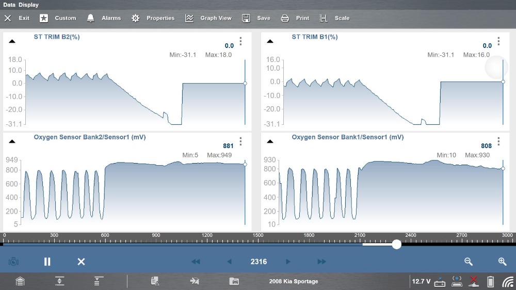Exit the Data Display screen
Image resolution: width=516 pixels, height=290 pixels.
click(17, 18)
